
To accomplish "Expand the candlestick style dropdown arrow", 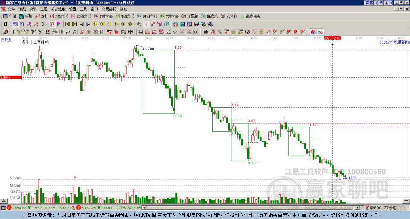I will [x=47, y=24].
